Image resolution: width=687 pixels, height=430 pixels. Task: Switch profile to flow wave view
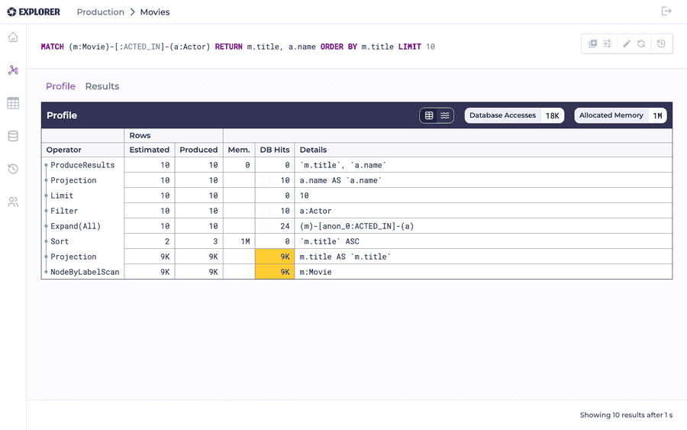coord(445,115)
